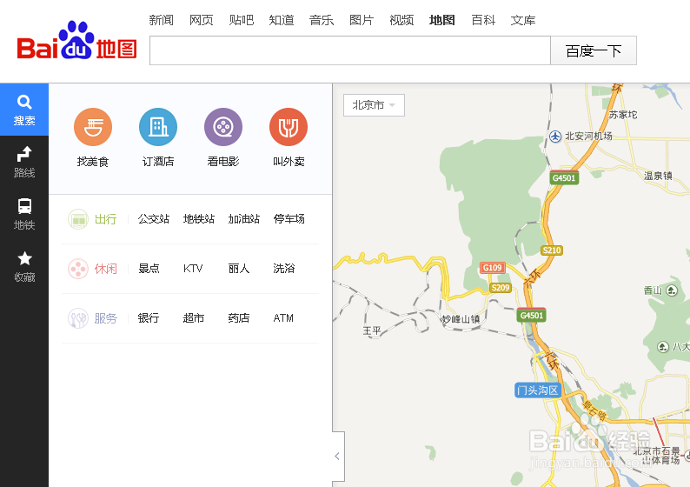The width and height of the screenshot is (690, 487).
Task: Click the 妙峰山镇 map label
Action: [x=461, y=319]
